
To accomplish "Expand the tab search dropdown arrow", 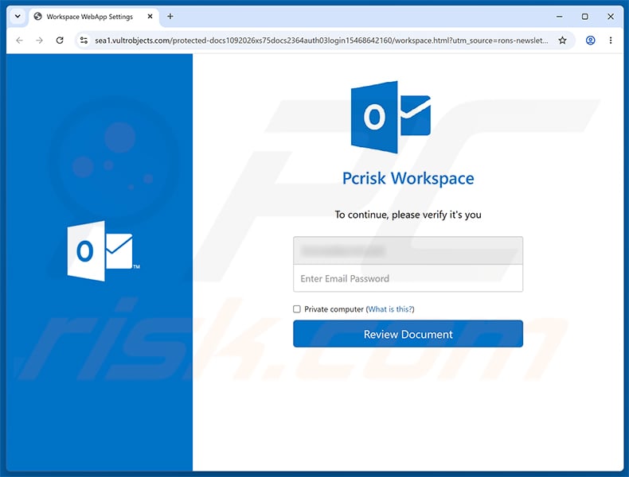I will (18, 17).
